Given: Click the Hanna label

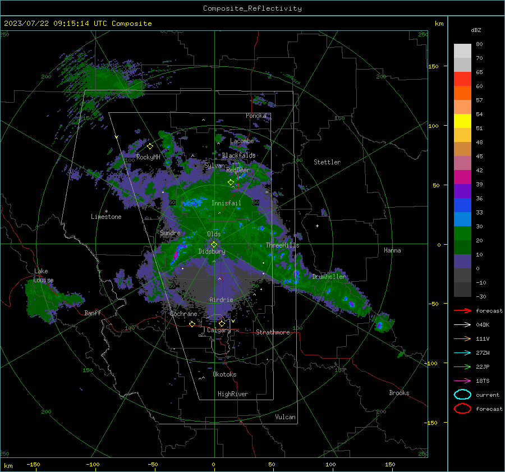Looking at the screenshot, I should tap(392, 250).
